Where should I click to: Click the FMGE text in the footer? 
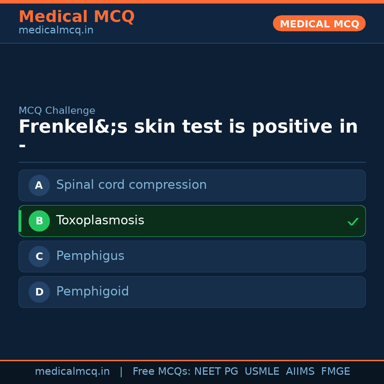pyautogui.click(x=335, y=371)
